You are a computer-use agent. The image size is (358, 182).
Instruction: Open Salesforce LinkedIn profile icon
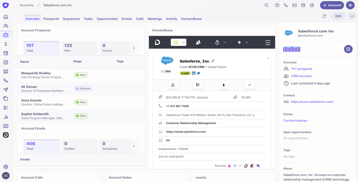[x=194, y=73]
